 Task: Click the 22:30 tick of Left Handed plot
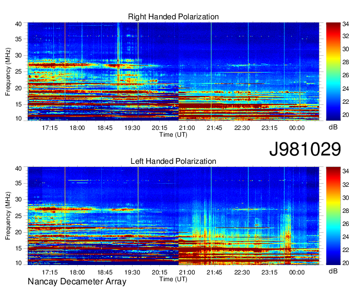242,272
